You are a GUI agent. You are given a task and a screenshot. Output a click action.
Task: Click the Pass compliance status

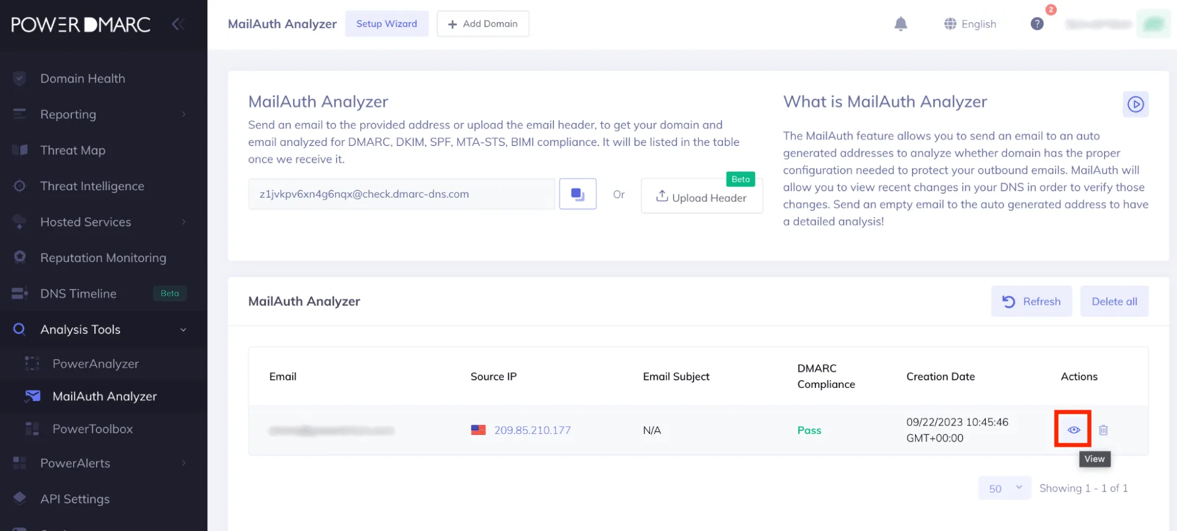[x=809, y=430]
